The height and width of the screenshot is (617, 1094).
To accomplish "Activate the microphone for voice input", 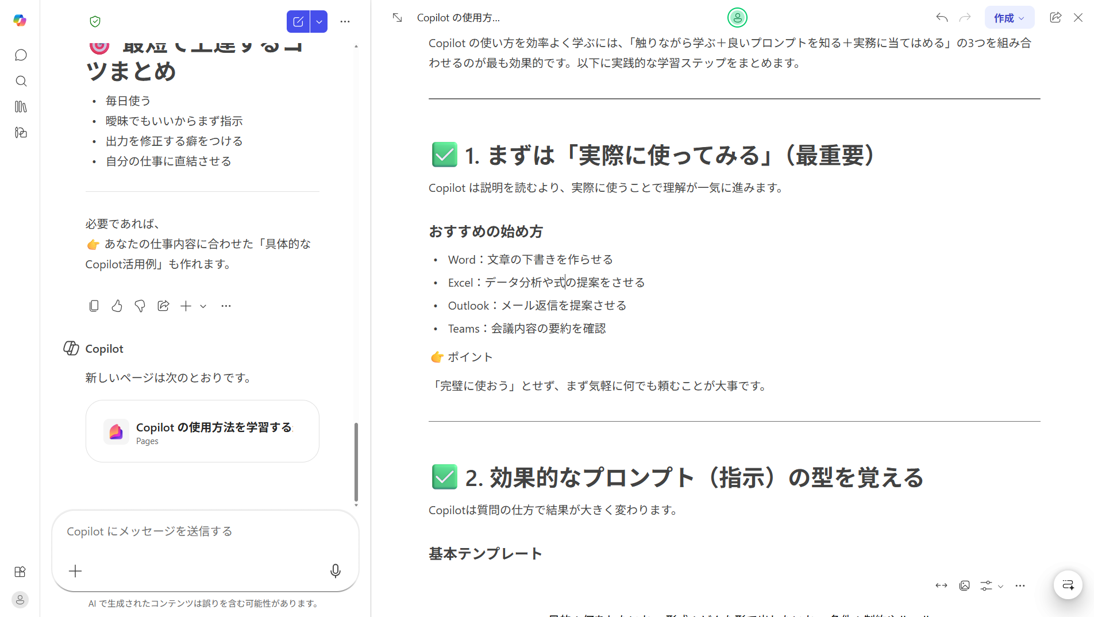I will point(336,571).
